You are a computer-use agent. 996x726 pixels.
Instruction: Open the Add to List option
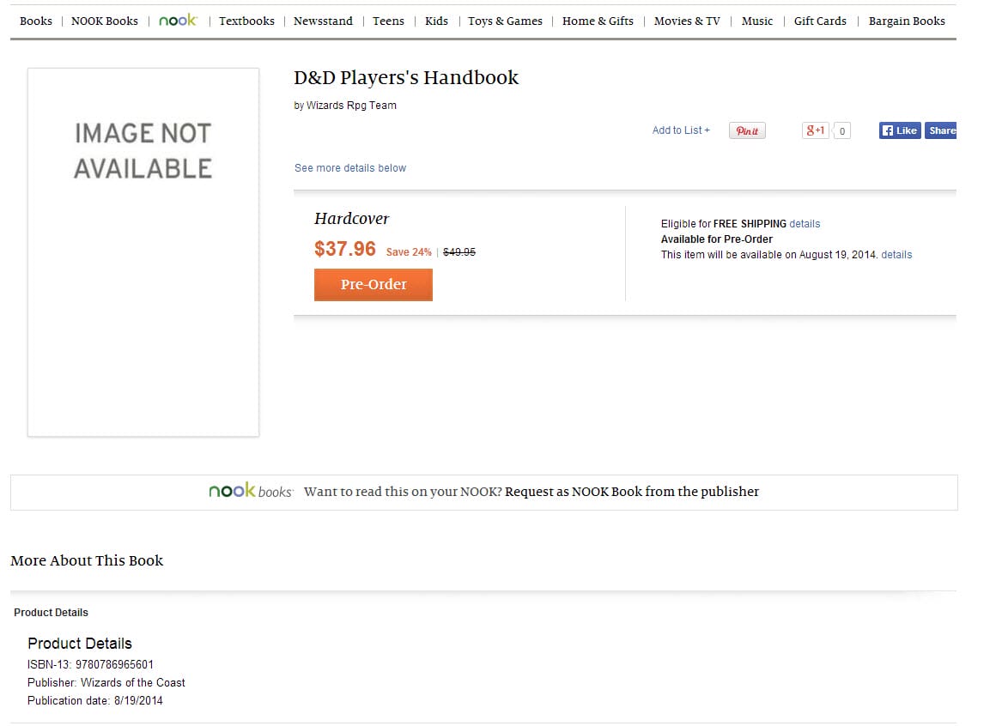click(681, 130)
